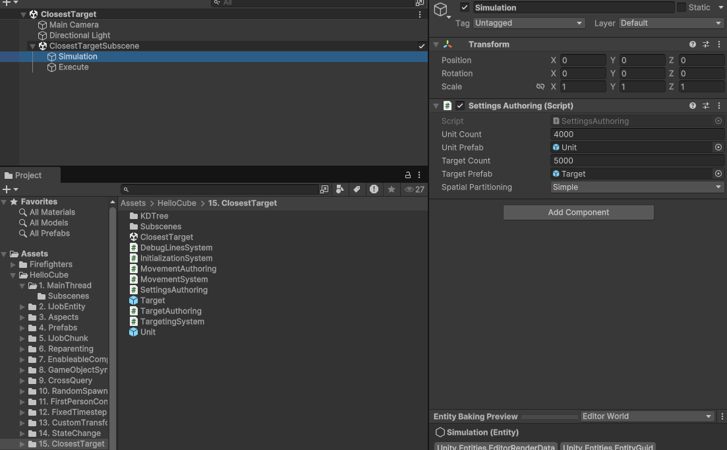Edit the GameObject name field Simulation
Viewport: 727px width, 450px height.
tap(573, 7)
